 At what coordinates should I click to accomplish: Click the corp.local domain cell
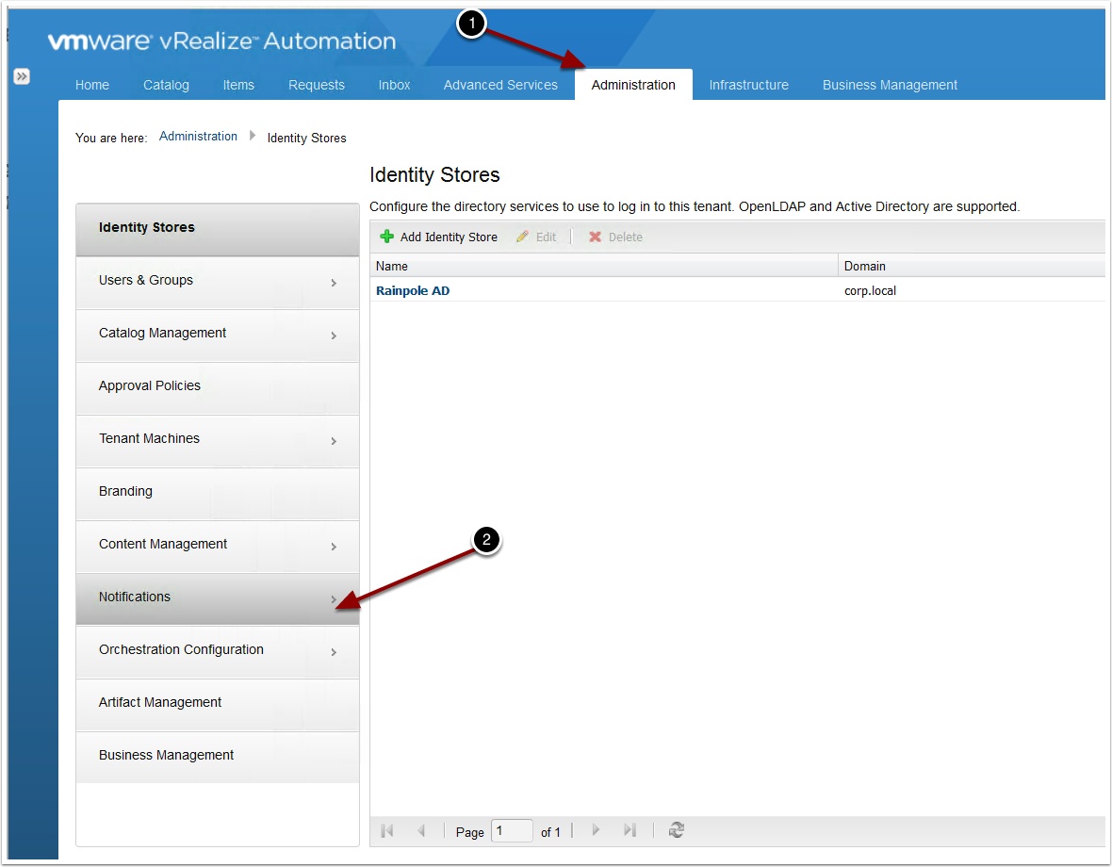(870, 290)
